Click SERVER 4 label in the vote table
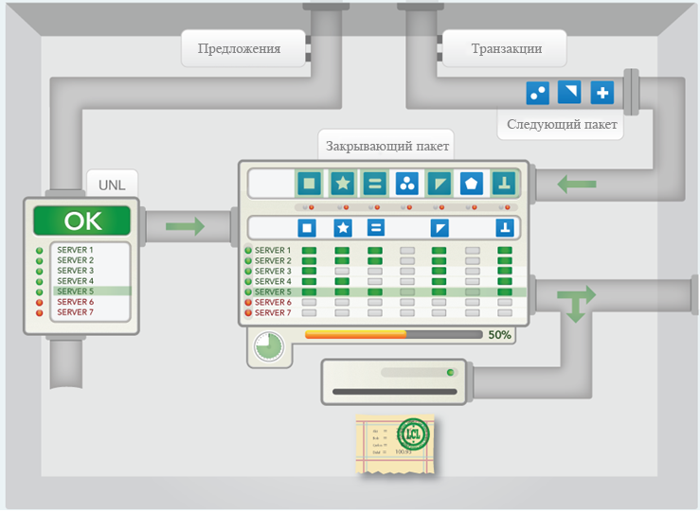The image size is (700, 512). click(x=273, y=281)
